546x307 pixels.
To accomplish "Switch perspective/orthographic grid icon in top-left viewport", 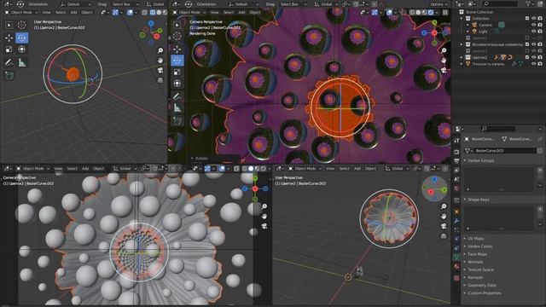I will coord(160,80).
